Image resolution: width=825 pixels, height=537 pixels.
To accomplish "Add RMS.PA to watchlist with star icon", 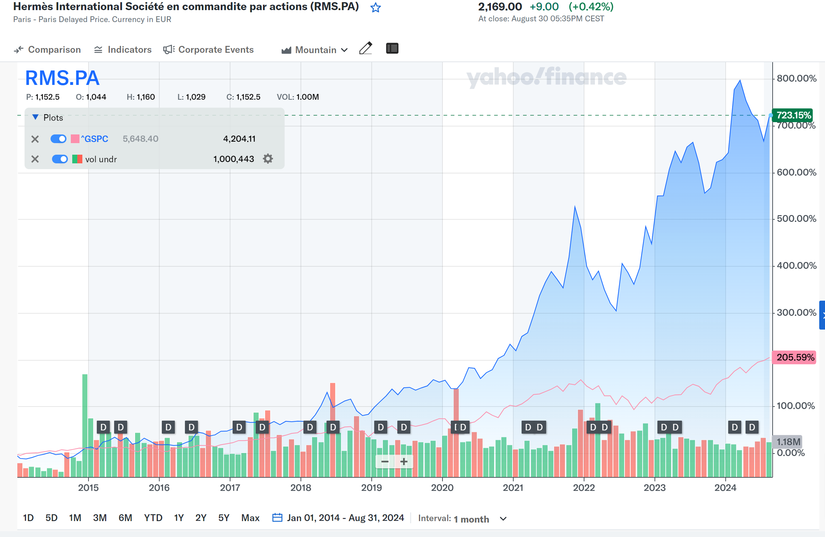I will [x=376, y=8].
